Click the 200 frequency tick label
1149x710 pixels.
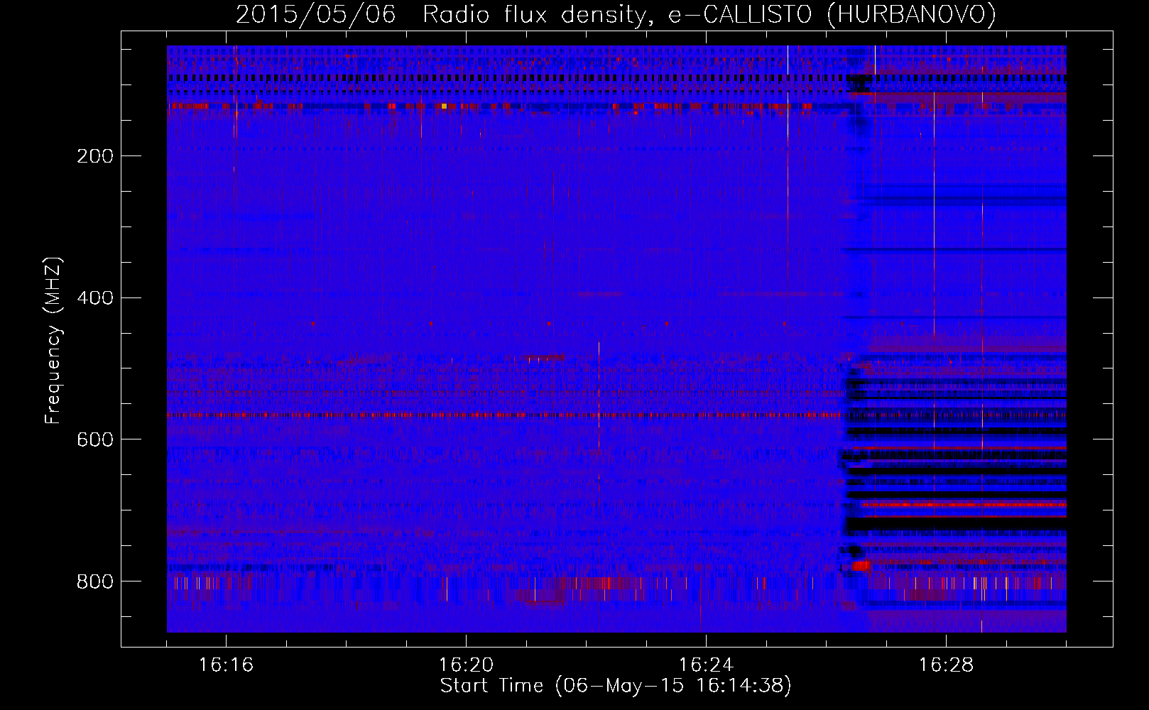pyautogui.click(x=95, y=156)
